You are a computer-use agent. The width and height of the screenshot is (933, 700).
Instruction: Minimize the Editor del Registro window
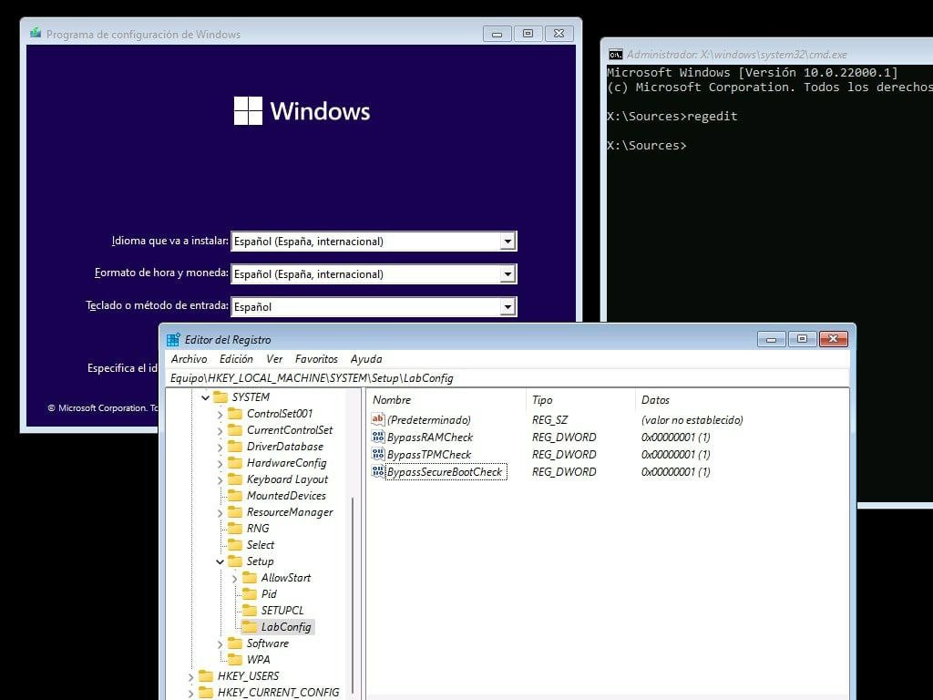pos(771,339)
